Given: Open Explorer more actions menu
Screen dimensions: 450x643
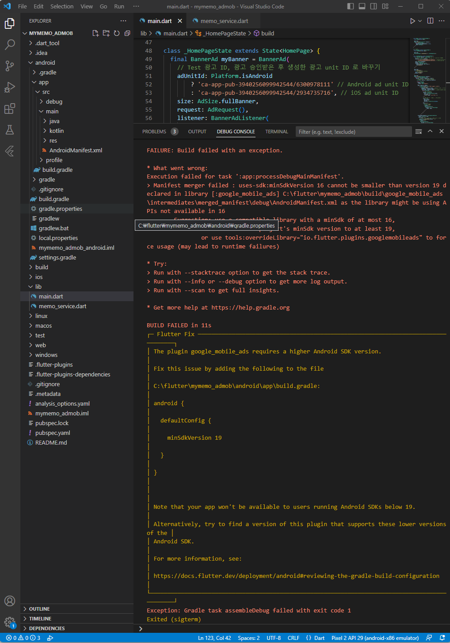Looking at the screenshot, I should pyautogui.click(x=123, y=21).
